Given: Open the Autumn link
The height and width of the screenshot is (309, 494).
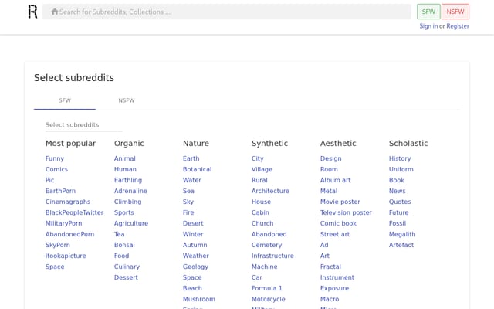Looking at the screenshot, I should [x=195, y=245].
